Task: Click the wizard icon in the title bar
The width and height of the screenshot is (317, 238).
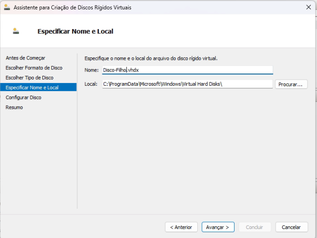Action: pos(7,8)
